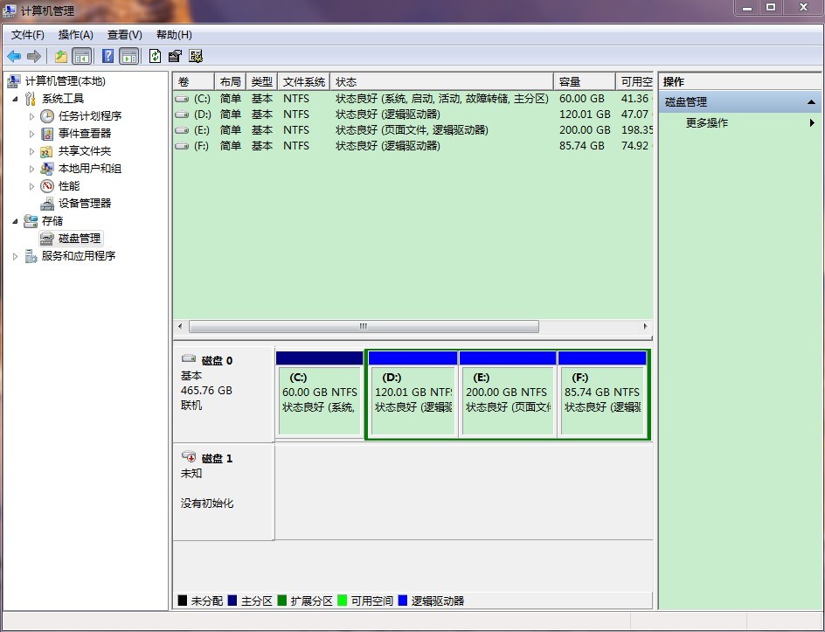Click the (F:) volume drive icon in list
825x632 pixels.
pyautogui.click(x=182, y=146)
